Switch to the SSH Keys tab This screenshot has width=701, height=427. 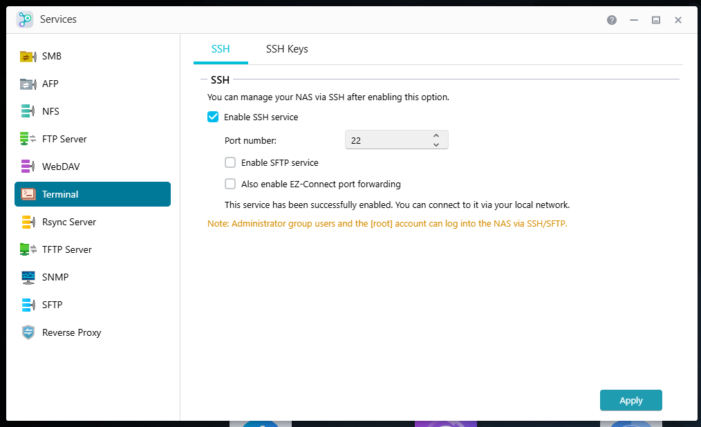click(287, 49)
